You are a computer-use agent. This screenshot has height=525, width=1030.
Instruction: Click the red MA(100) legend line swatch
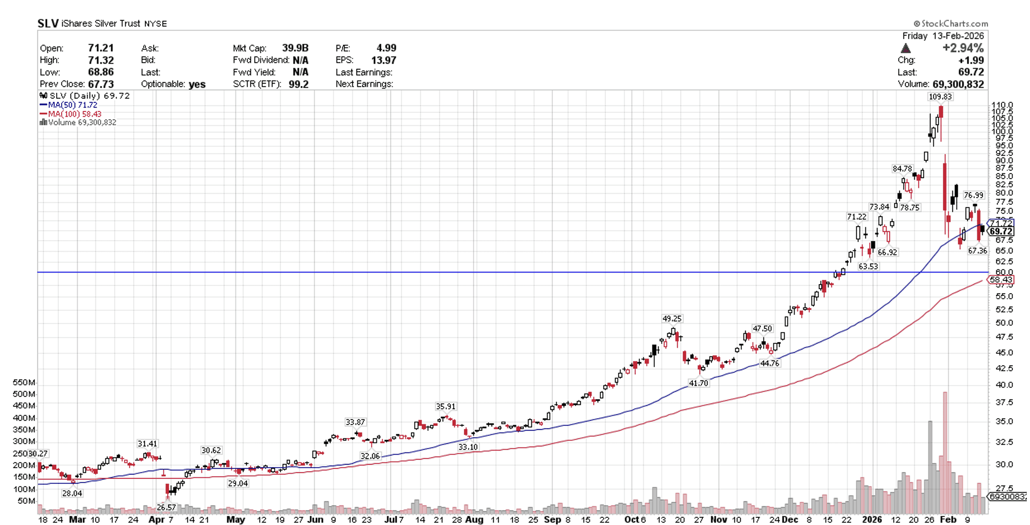[x=43, y=114]
